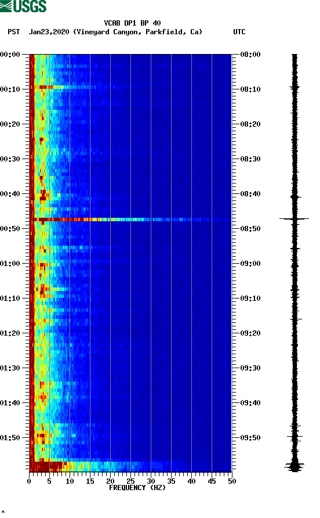Image resolution: width=320 pixels, height=518 pixels.
Task: Click the UTC time label 08:20
Action: 250,124
